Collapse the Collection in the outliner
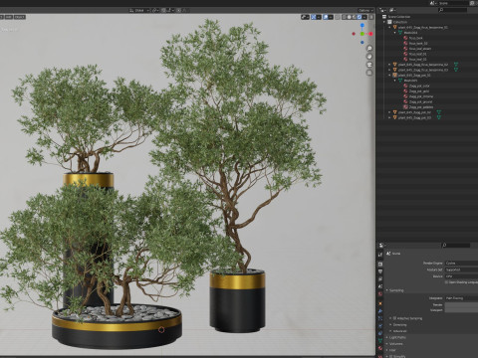This screenshot has height=358, width=478. point(384,22)
